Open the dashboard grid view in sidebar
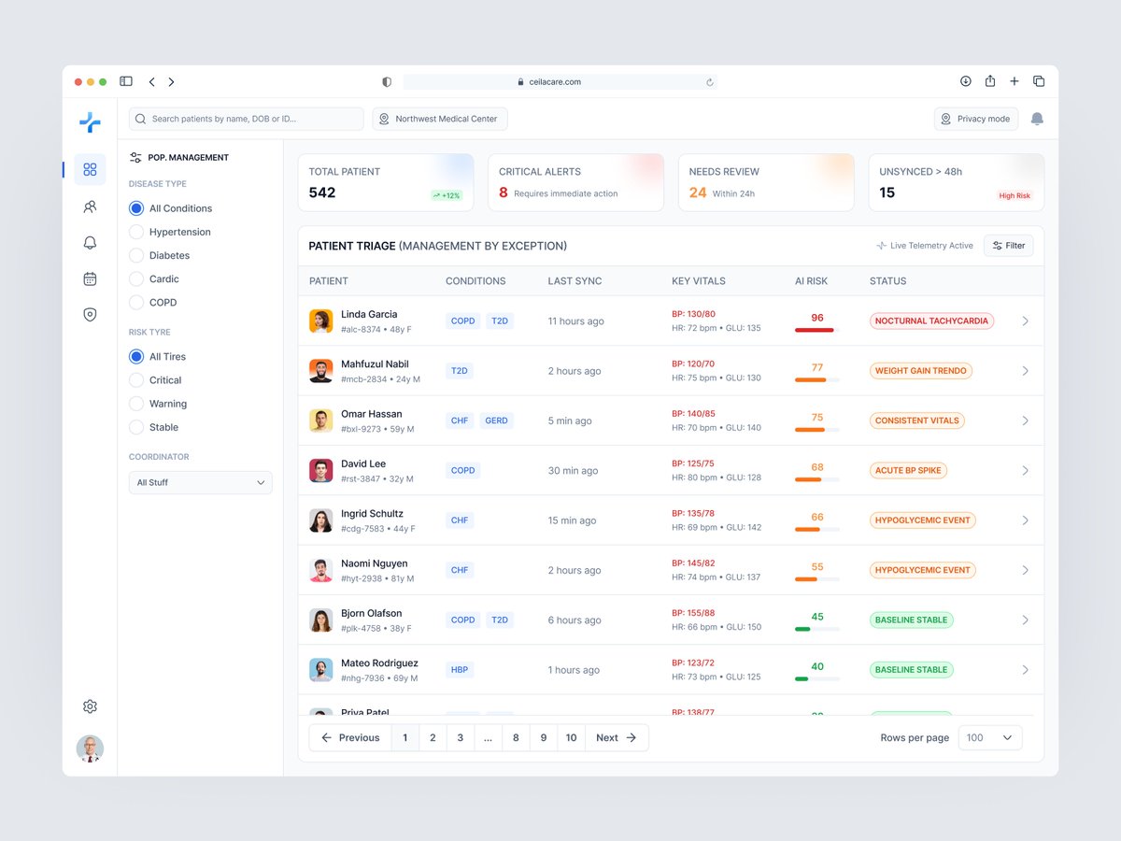The height and width of the screenshot is (841, 1121). (90, 169)
